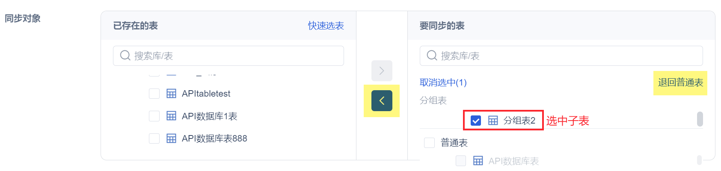Click the API数据库1表 table icon
Viewport: 721px width, 171px height.
(x=171, y=116)
